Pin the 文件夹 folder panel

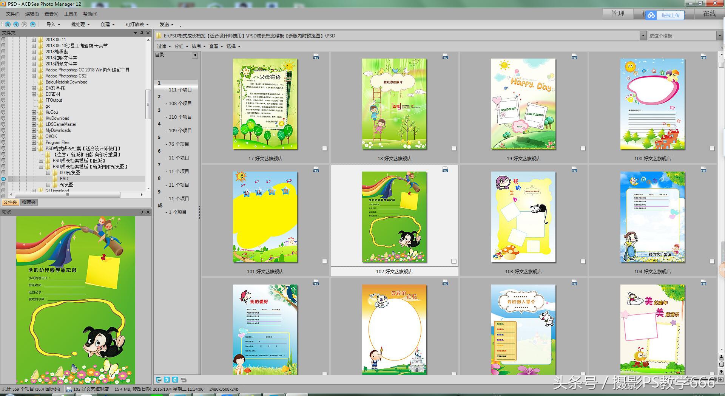[x=142, y=33]
